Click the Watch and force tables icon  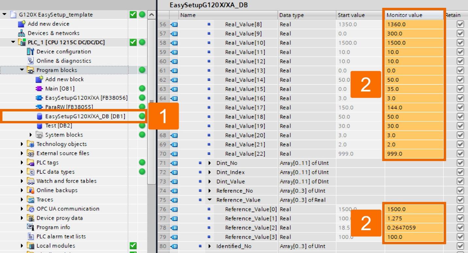click(30, 181)
